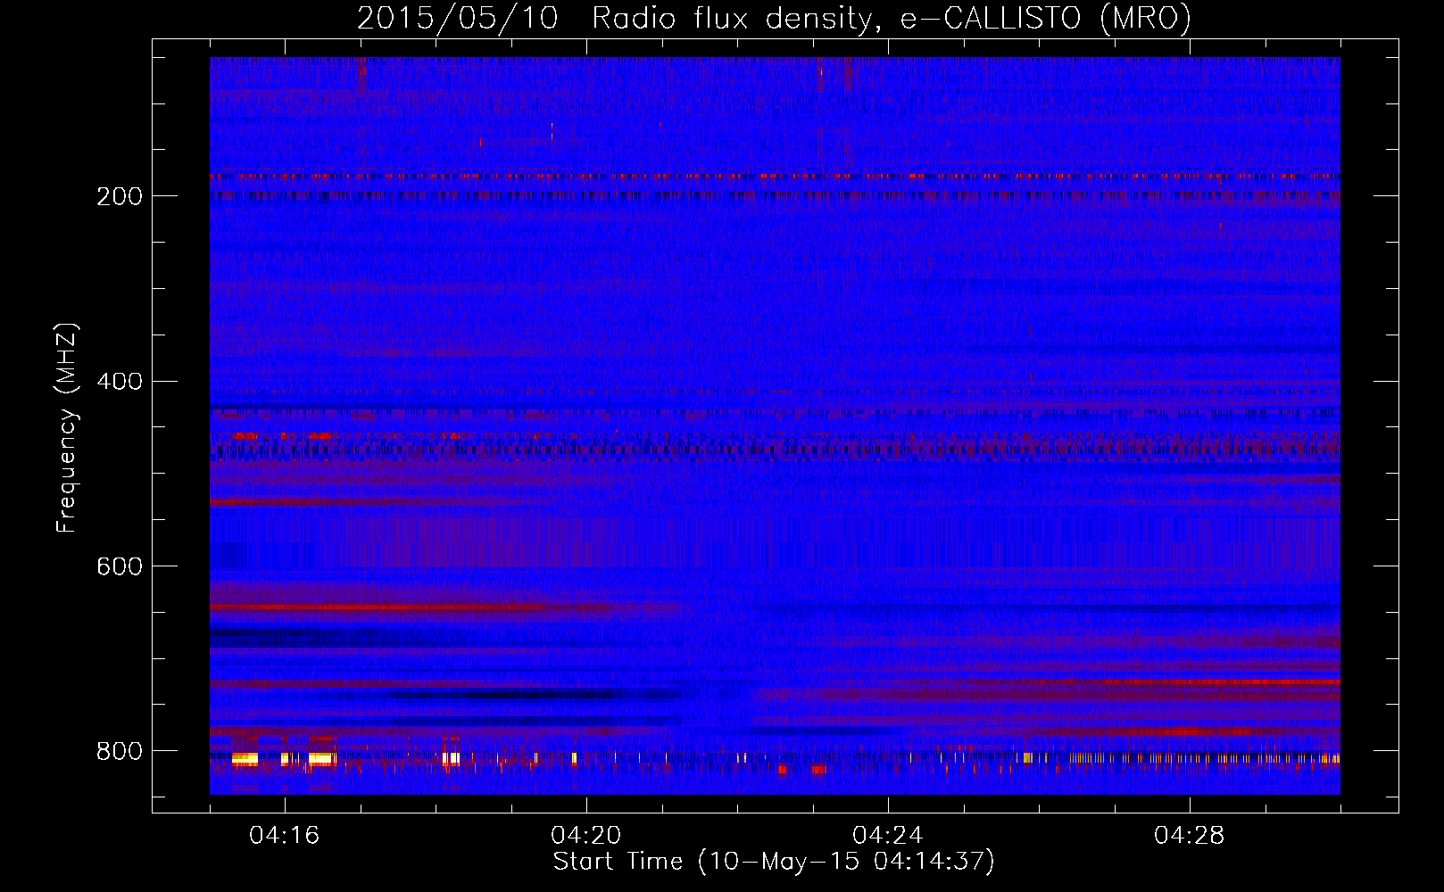This screenshot has height=892, width=1444.
Task: Click the 04:16 time tick label
Action: click(285, 836)
